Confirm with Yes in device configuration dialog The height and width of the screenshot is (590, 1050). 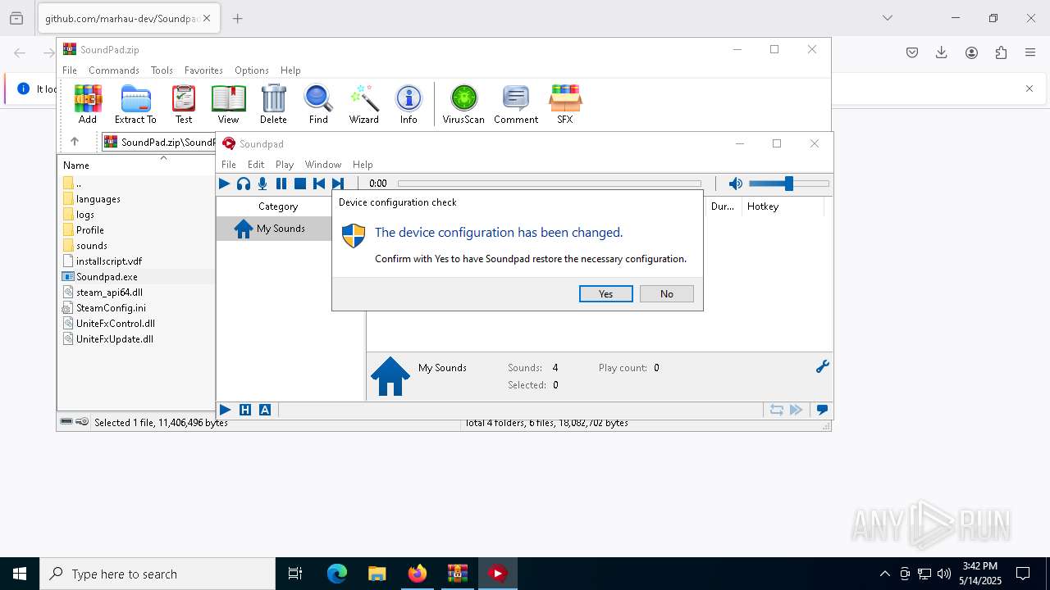point(605,293)
